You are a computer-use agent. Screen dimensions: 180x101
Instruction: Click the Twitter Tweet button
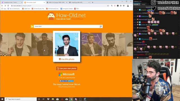coord(71,81)
